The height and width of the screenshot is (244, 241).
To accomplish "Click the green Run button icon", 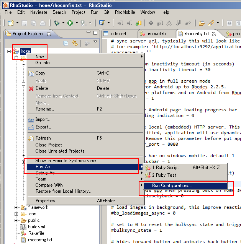I will tap(70, 23).
